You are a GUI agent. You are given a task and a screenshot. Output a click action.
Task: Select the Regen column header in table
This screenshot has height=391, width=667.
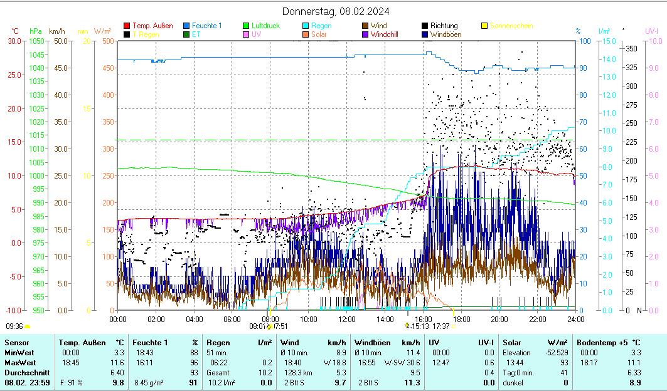[x=218, y=343]
